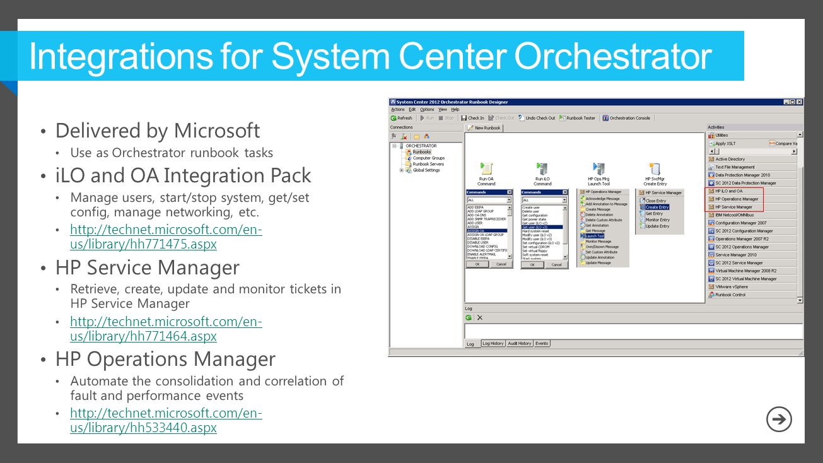Open the ALL dropdown under Run iLO Command
The height and width of the screenshot is (463, 823).
(x=563, y=200)
